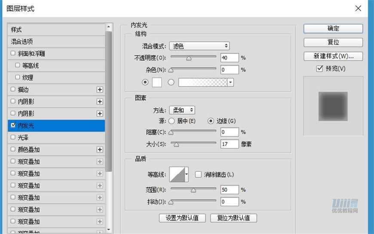
Task: Select the 描边 row in the list
Action: coord(56,90)
